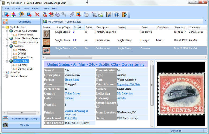Open settings via the gears icon

tap(86, 15)
